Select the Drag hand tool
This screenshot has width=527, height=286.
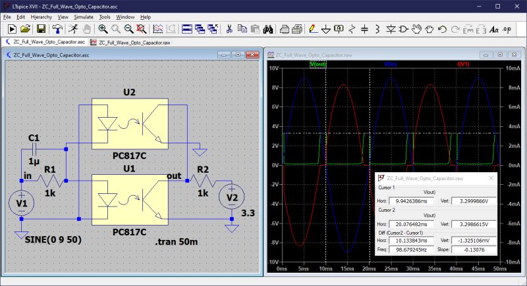pyautogui.click(x=430, y=29)
